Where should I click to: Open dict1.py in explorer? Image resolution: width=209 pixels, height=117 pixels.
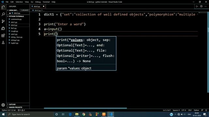tap(14, 22)
